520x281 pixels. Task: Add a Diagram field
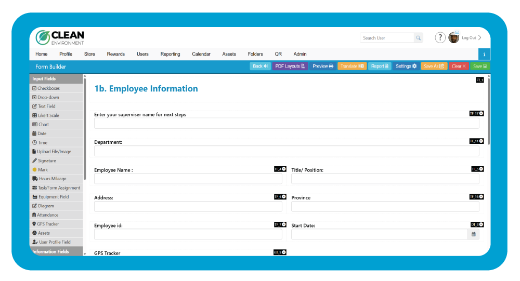click(56, 206)
